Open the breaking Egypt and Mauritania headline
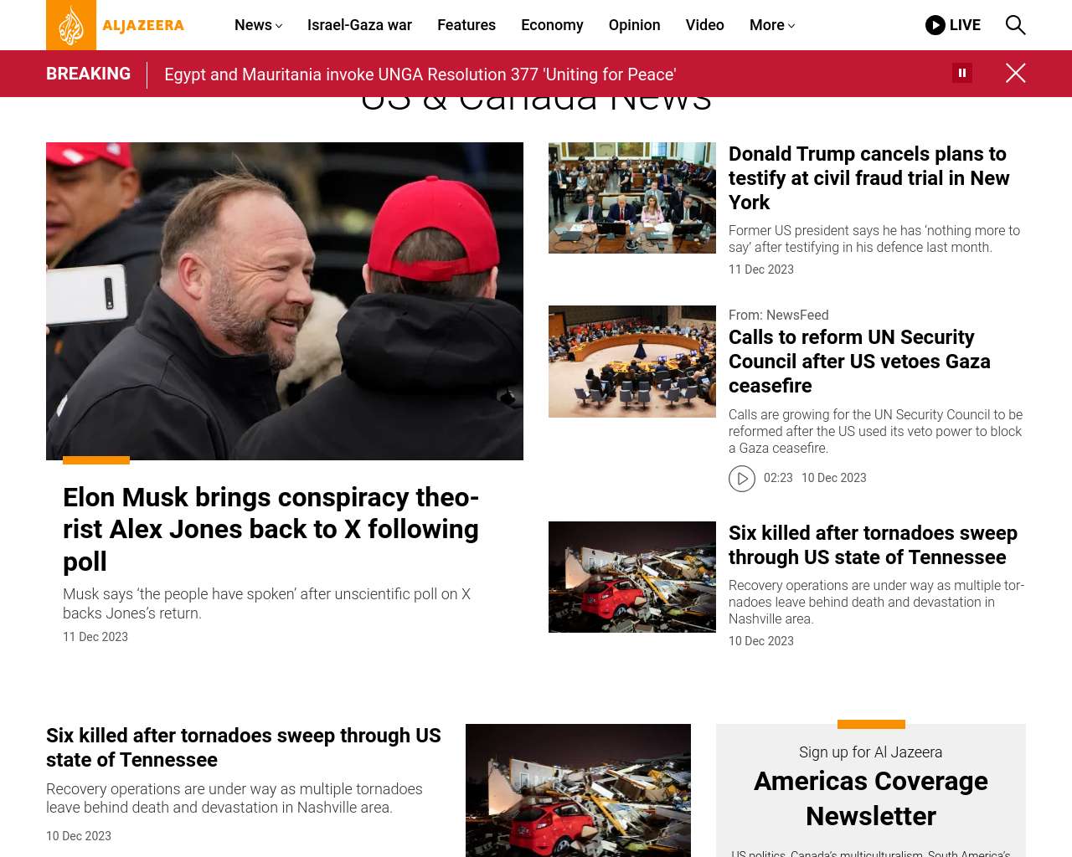Screen dimensions: 1072x857 click(420, 74)
